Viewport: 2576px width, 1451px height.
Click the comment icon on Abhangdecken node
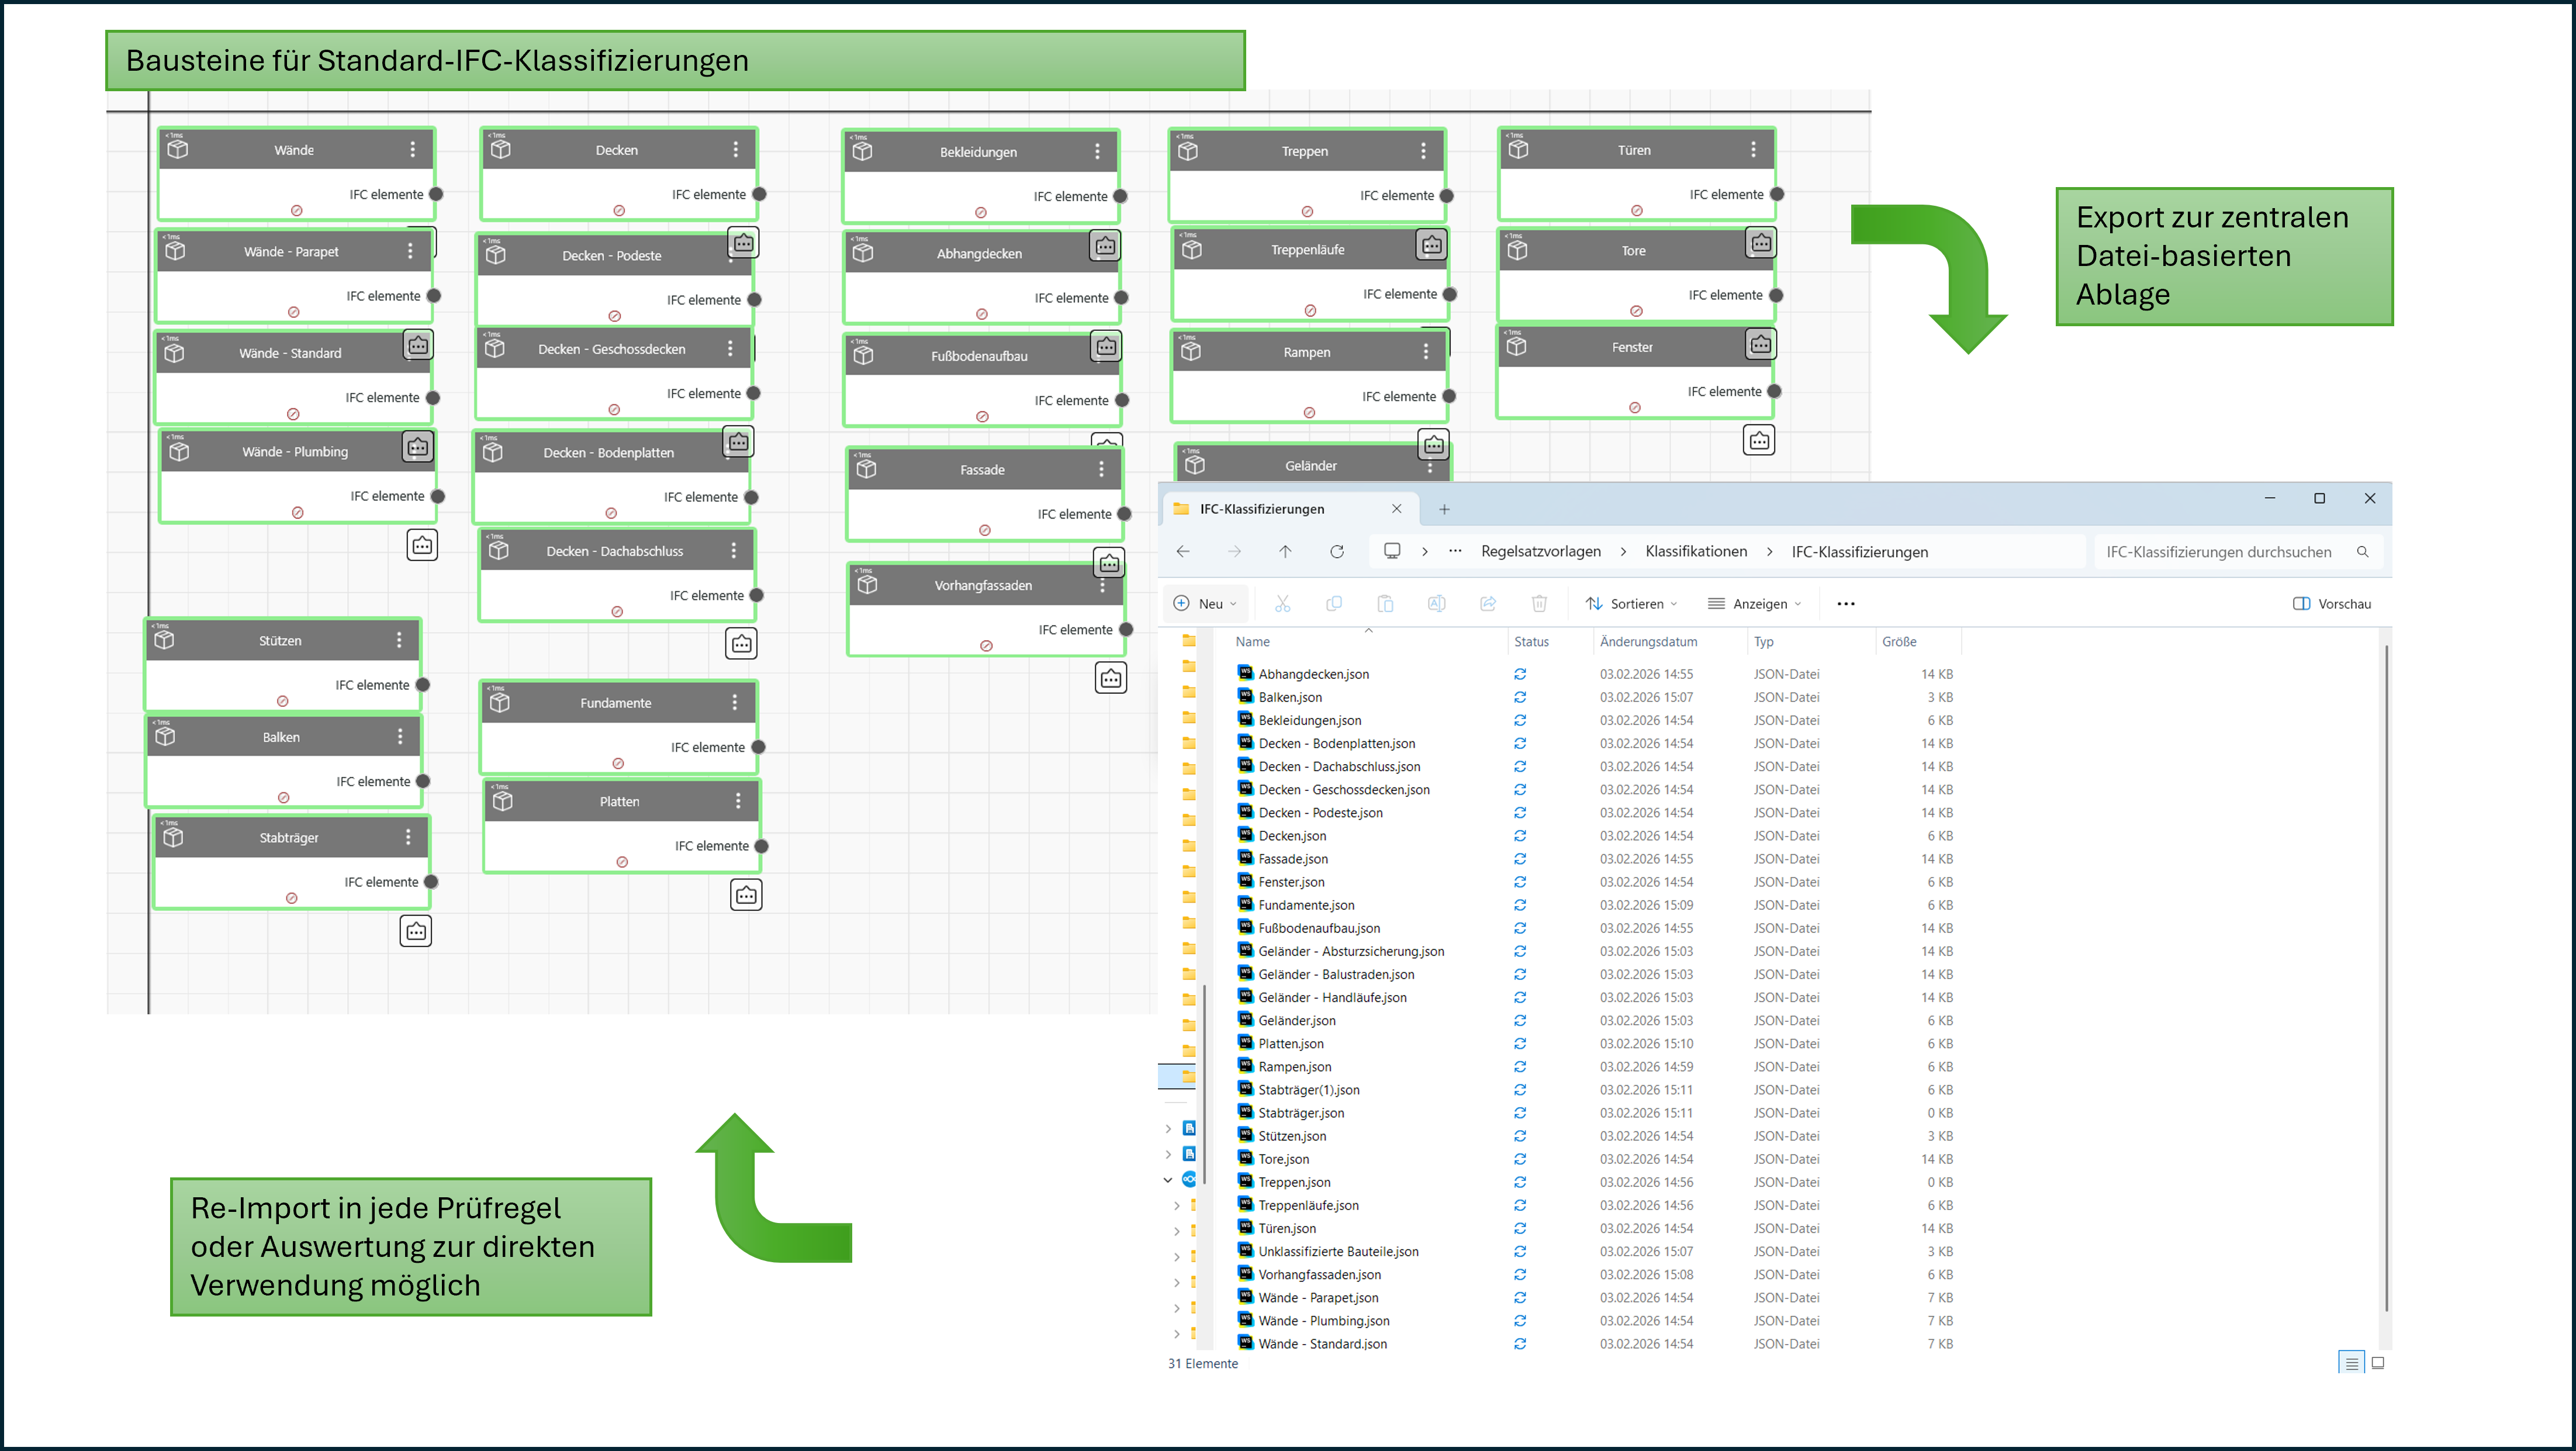click(1105, 245)
